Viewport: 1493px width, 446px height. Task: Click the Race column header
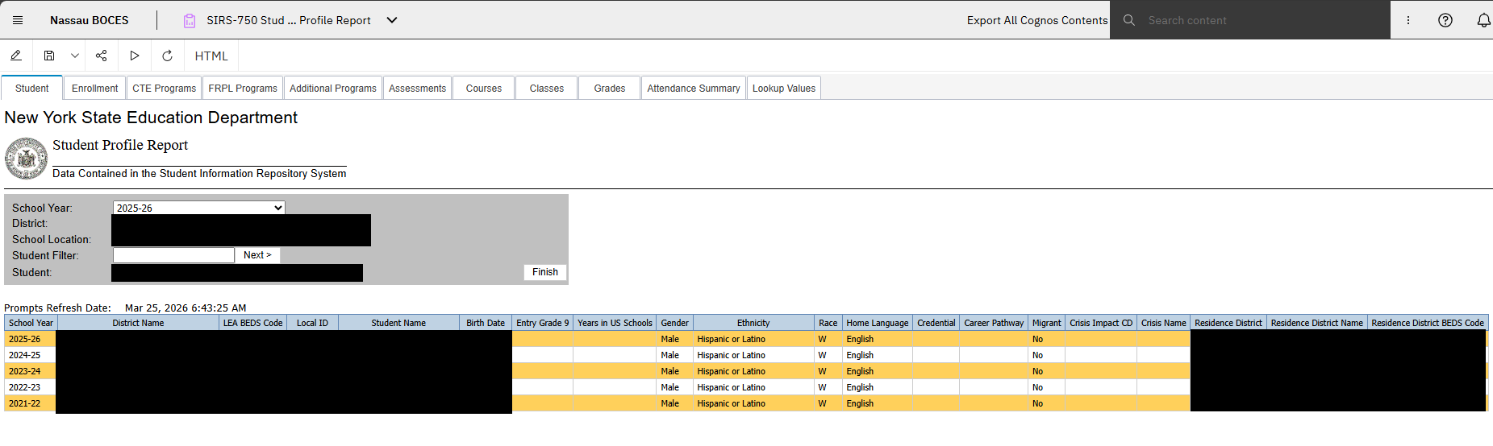pyautogui.click(x=828, y=323)
